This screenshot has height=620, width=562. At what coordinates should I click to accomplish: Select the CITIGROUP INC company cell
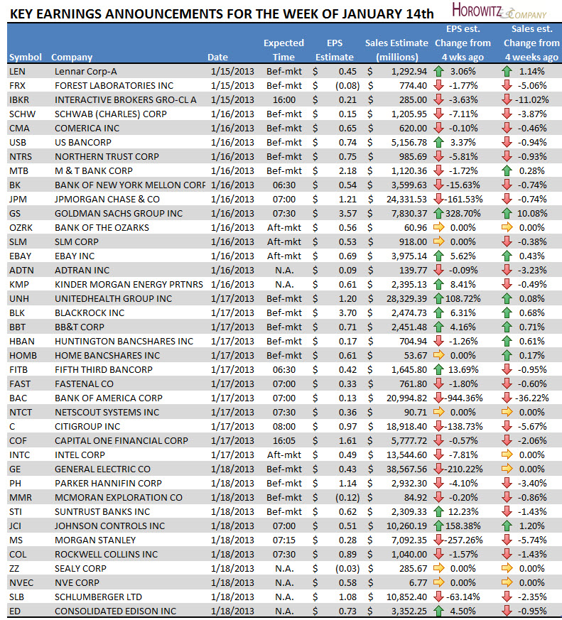(x=87, y=427)
